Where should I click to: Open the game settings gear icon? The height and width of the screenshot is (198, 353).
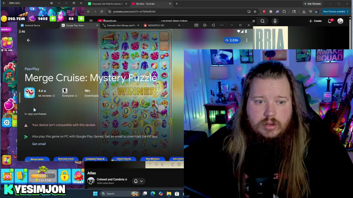pos(7,123)
